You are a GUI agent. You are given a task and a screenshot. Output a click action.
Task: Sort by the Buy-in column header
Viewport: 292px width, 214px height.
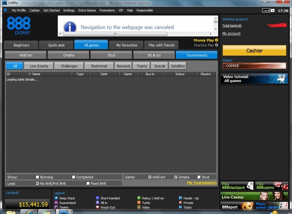[150, 74]
